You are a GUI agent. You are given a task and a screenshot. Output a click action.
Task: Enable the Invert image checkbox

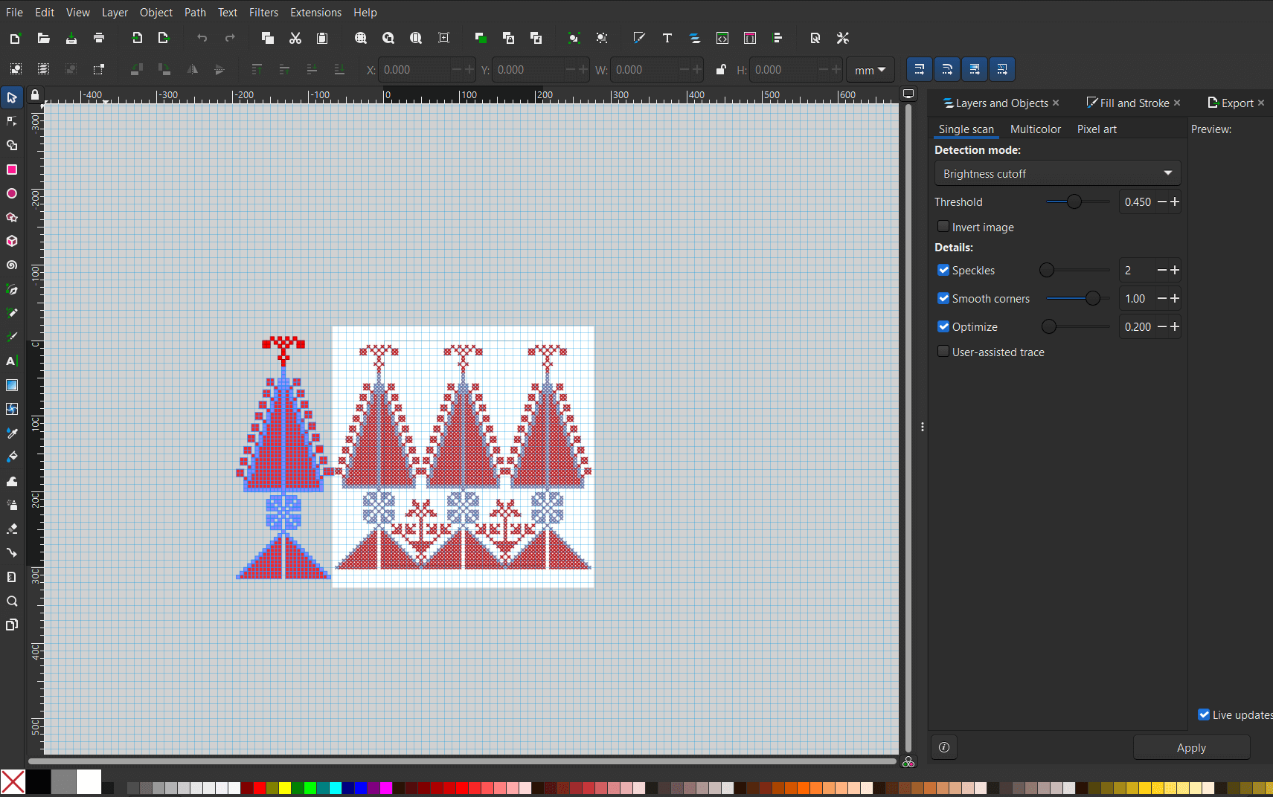[x=943, y=227]
